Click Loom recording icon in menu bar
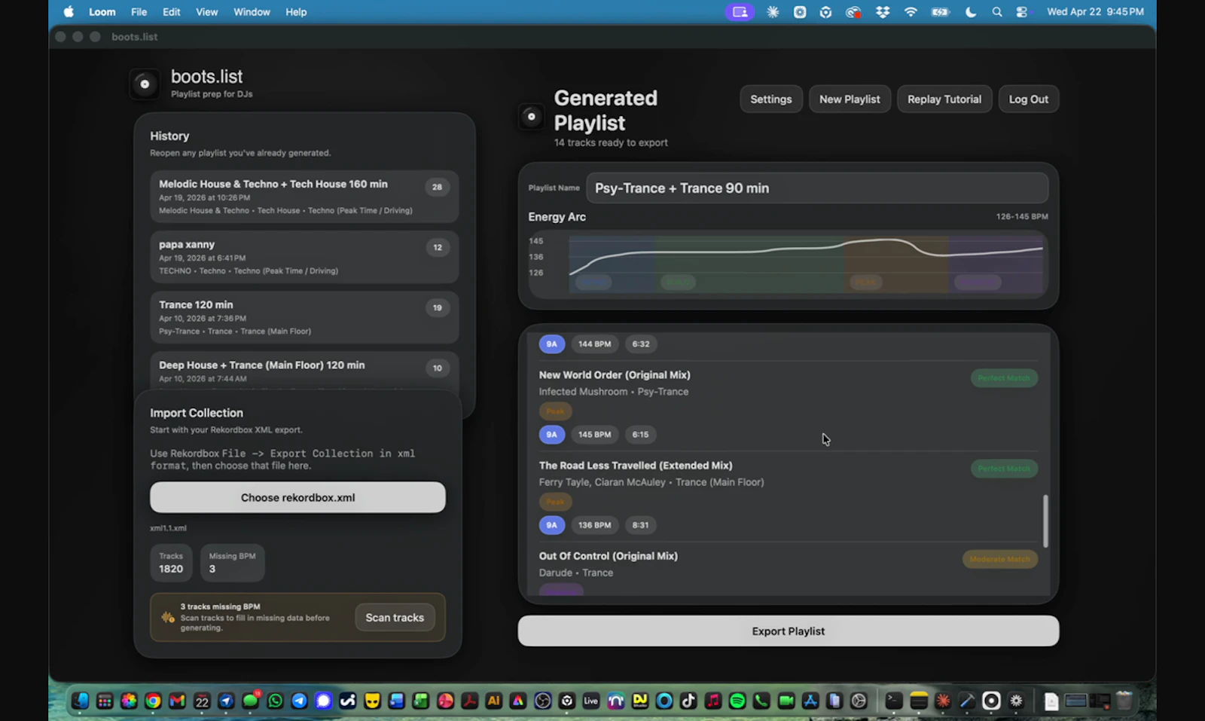 pyautogui.click(x=740, y=12)
